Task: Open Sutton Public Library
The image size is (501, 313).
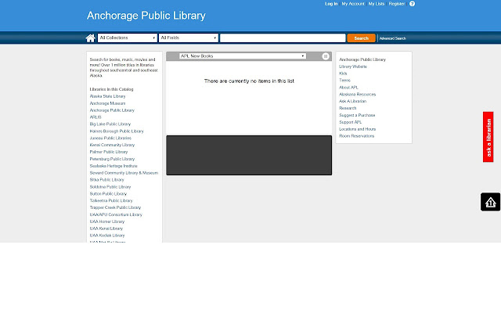Action: tap(108, 194)
